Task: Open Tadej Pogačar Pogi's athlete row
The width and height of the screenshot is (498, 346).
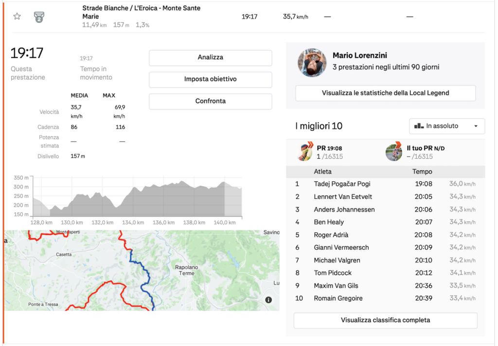Action: pyautogui.click(x=342, y=184)
